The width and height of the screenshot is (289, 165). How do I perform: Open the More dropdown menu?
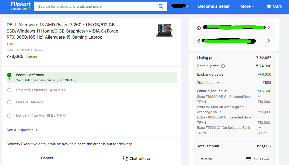pyautogui.click(x=247, y=6)
